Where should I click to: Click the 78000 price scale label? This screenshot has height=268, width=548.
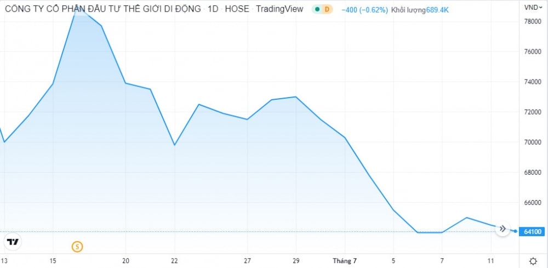tap(533, 21)
